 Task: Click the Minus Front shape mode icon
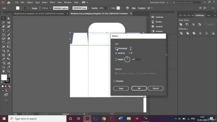(187, 24)
